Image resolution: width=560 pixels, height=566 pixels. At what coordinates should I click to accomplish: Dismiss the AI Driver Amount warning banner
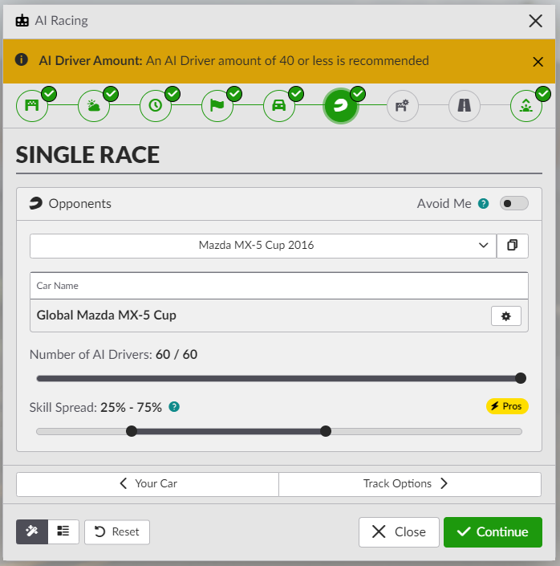point(538,62)
